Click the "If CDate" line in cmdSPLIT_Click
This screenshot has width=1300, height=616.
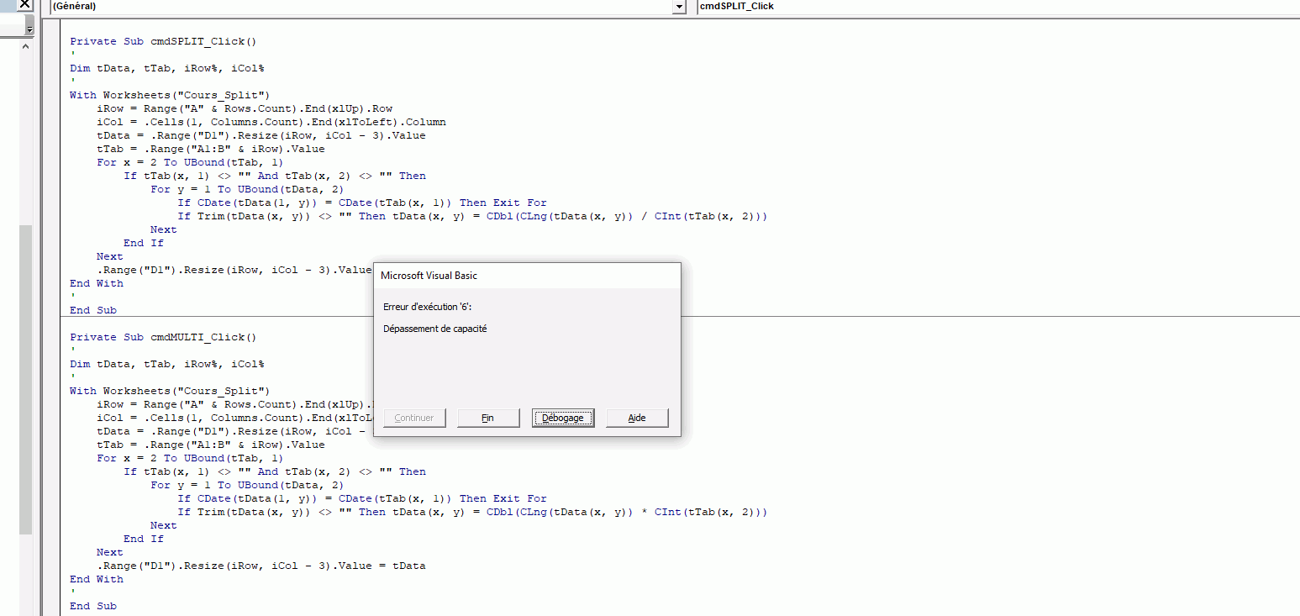362,203
